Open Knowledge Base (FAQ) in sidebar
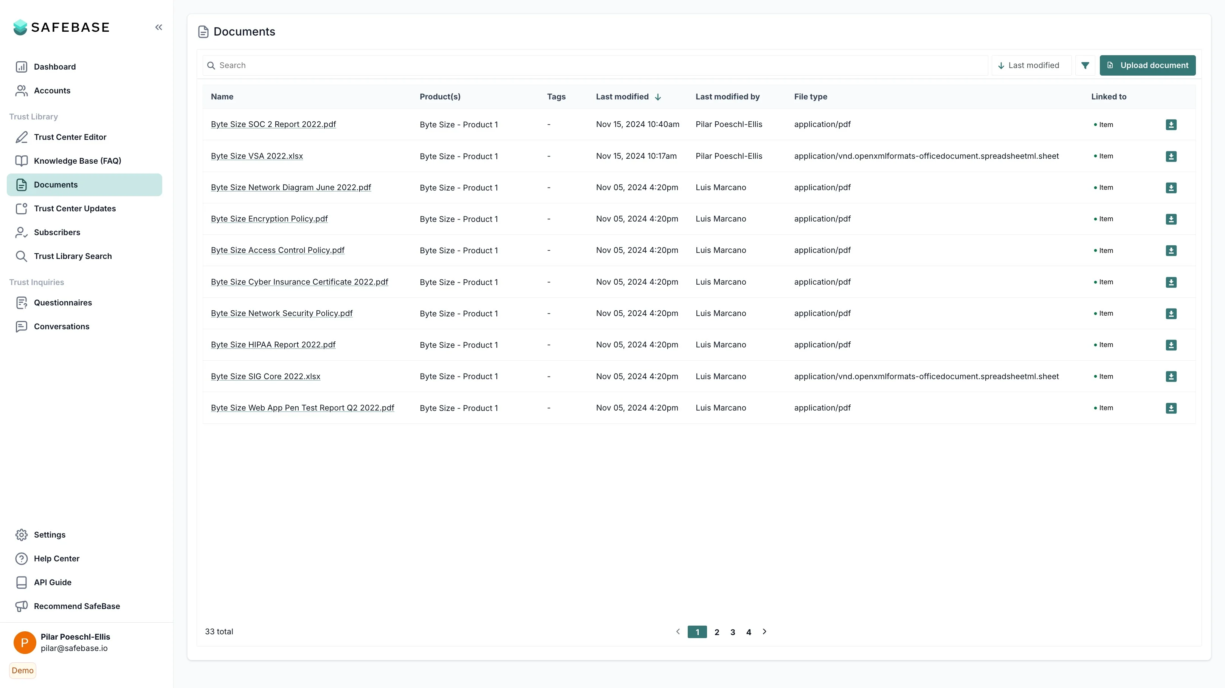 [78, 161]
